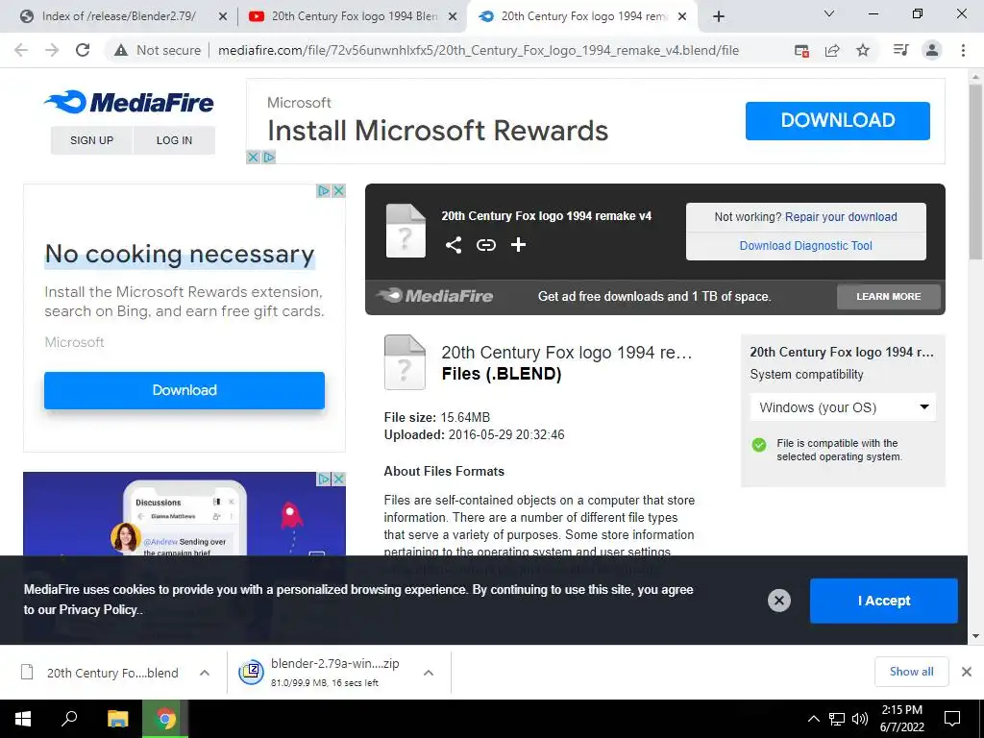
Task: Switch to Index of /release/Blender2.79/ tab
Action: point(118,16)
